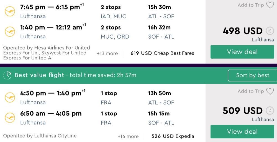Image resolution: width=277 pixels, height=142 pixels.
Task: Click the IAD, MUC stops detail
Action: [x=114, y=16]
